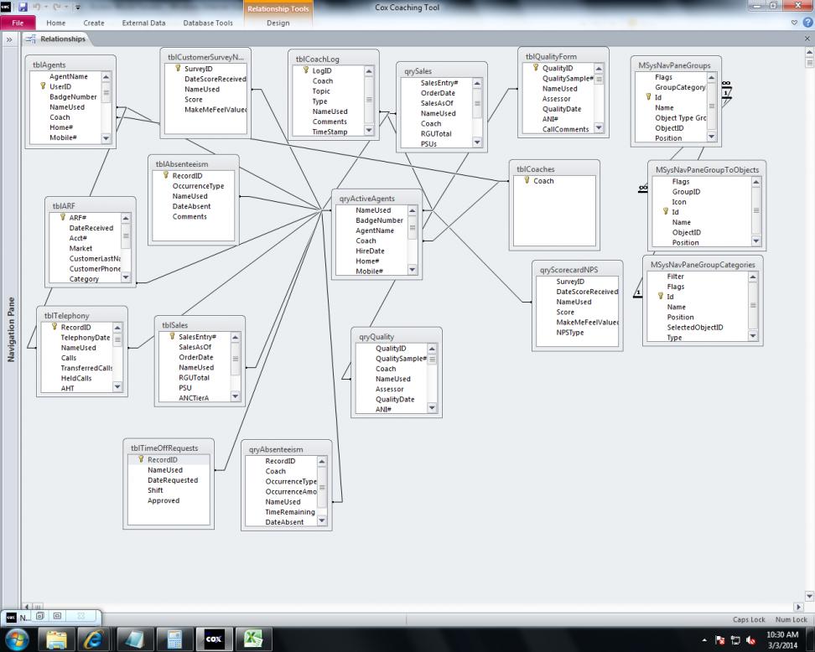Image resolution: width=815 pixels, height=652 pixels.
Task: Select GroupCategory field in MSysNavPaneGroups
Action: point(680,87)
